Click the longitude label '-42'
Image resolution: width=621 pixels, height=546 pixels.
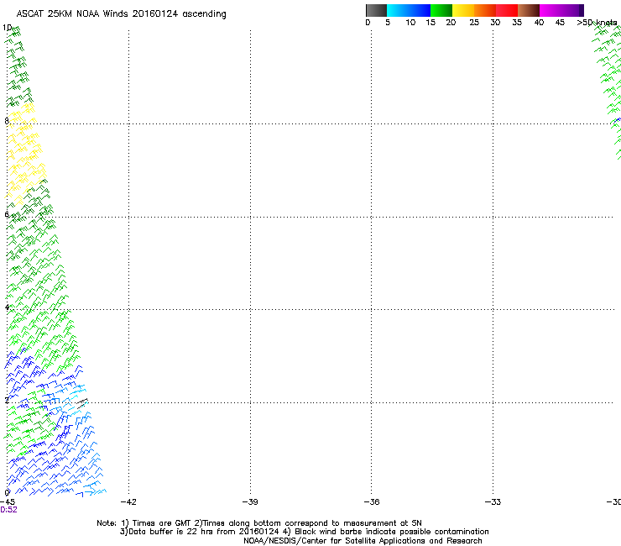[128, 502]
